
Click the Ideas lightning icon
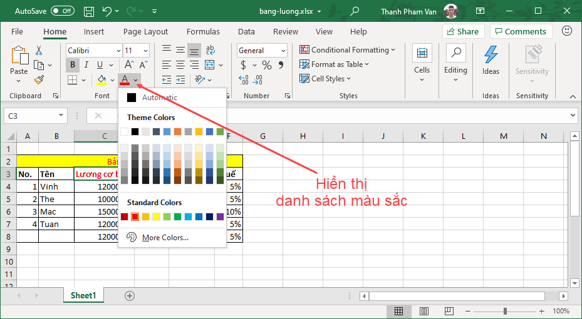pos(491,55)
